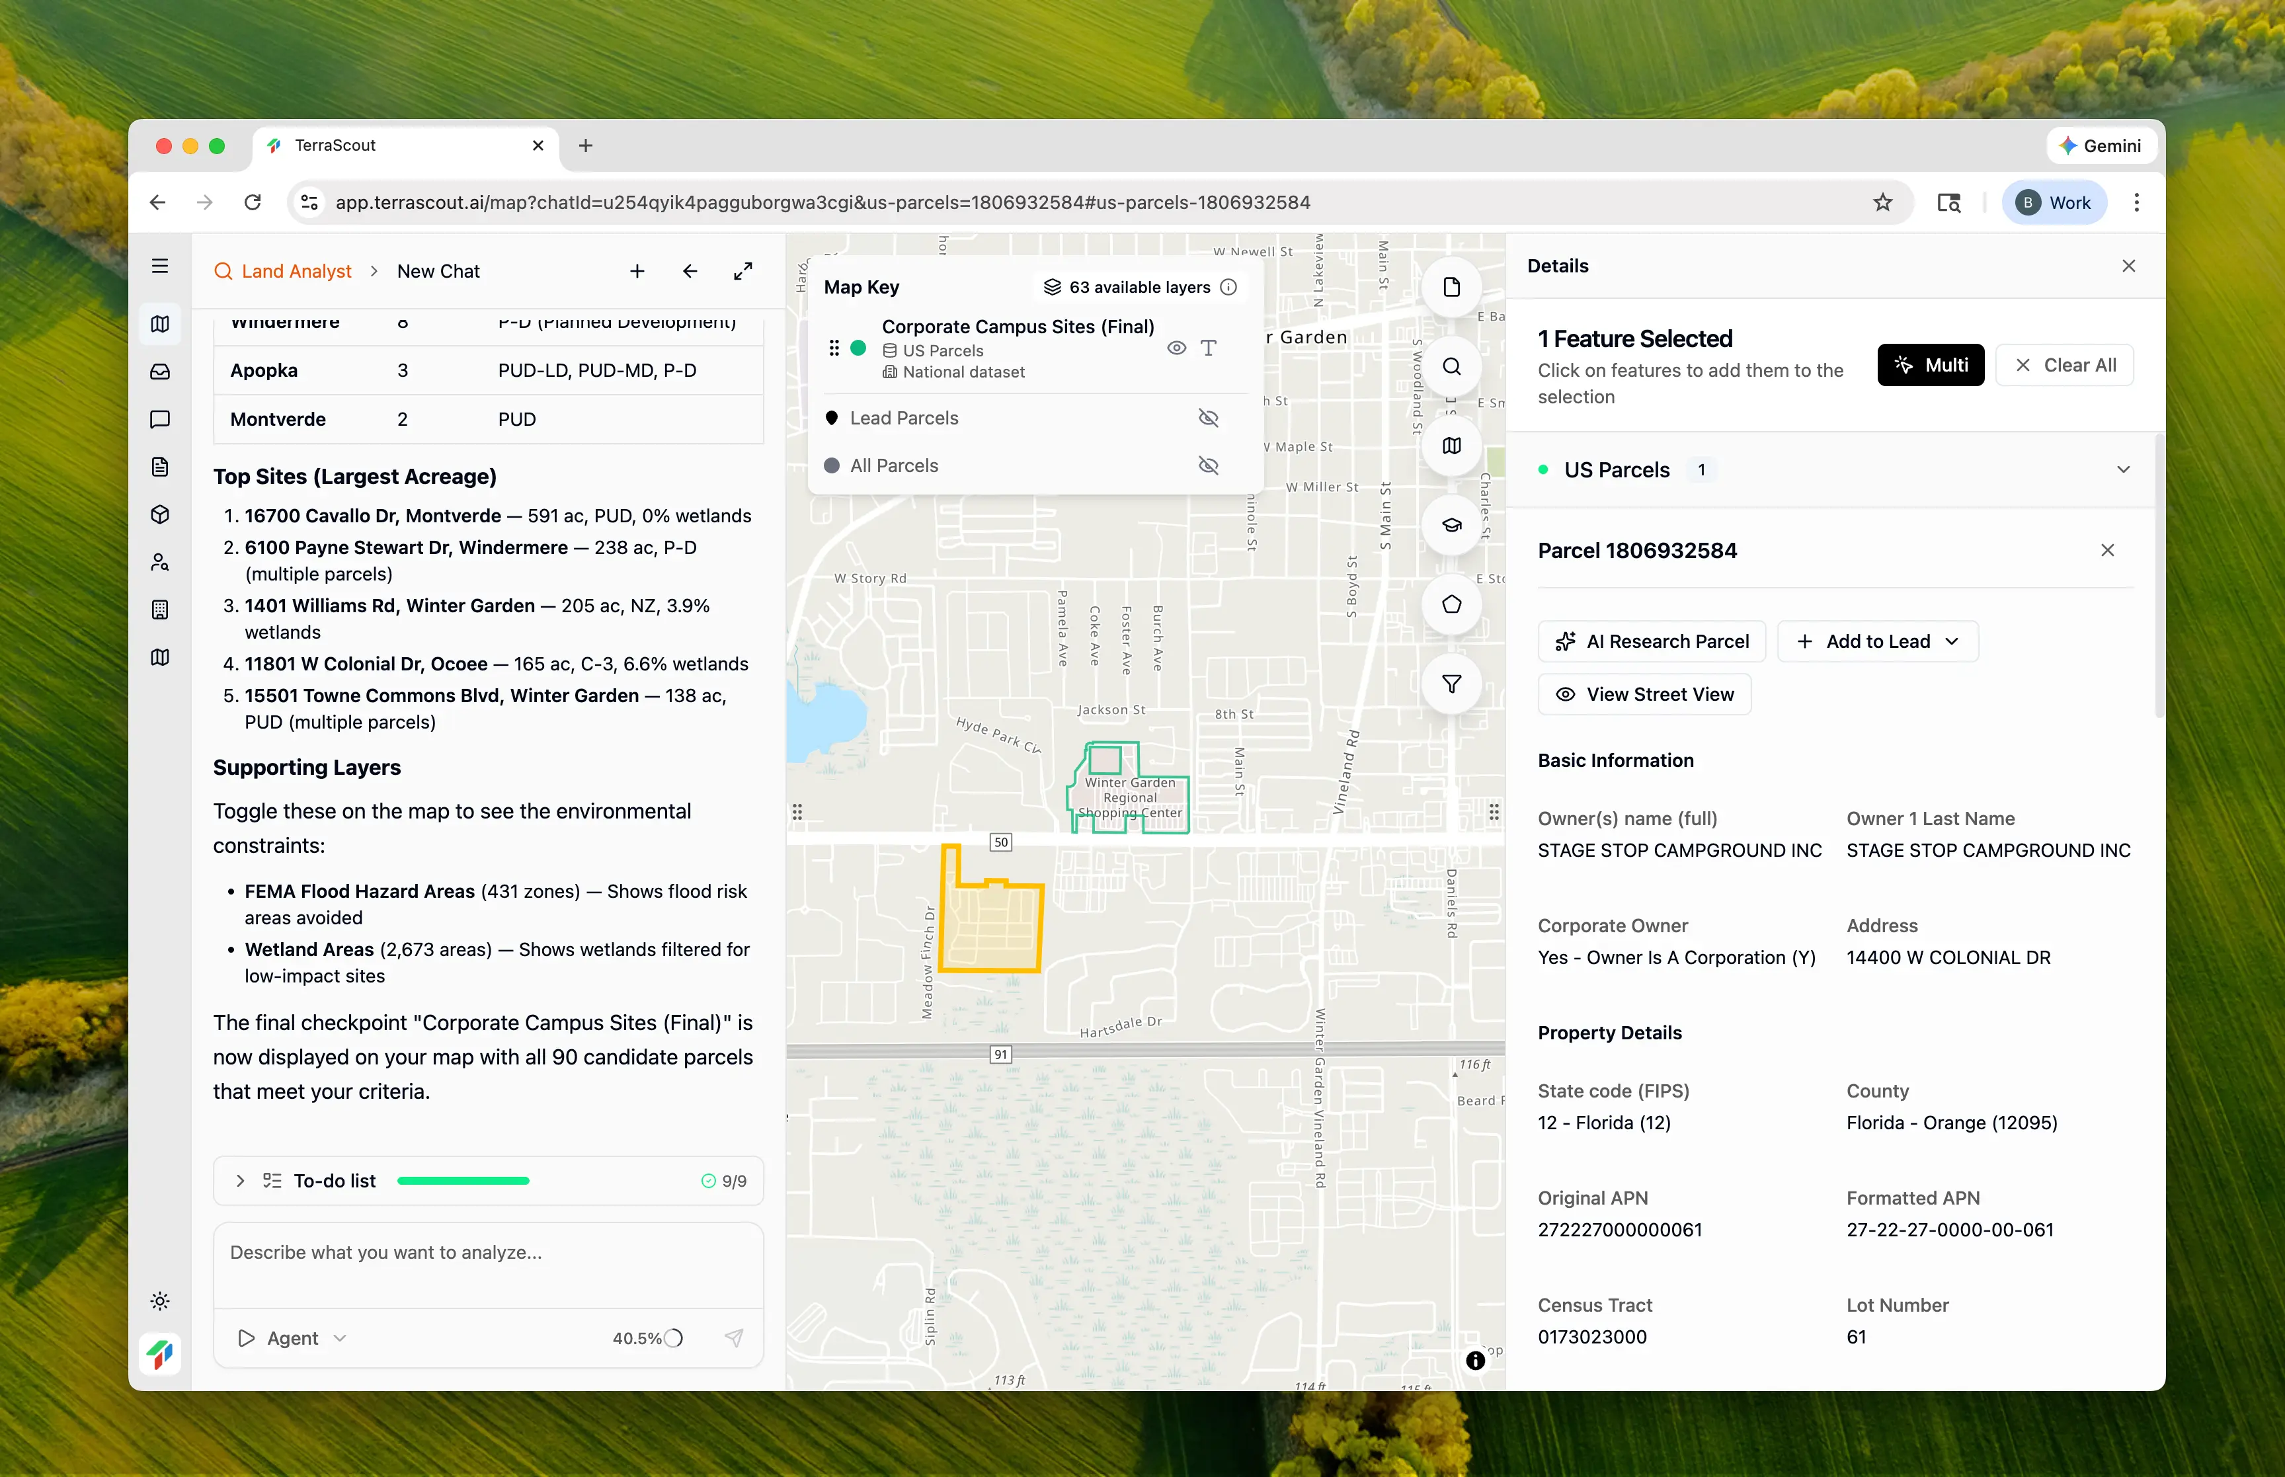The image size is (2285, 1477).
Task: Click the theme sun icon in sidebar
Action: click(x=160, y=1300)
